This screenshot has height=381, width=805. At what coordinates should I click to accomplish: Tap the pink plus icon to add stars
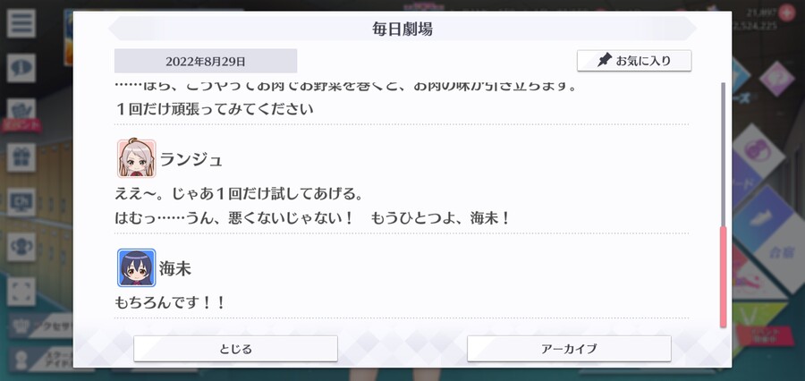point(786,13)
